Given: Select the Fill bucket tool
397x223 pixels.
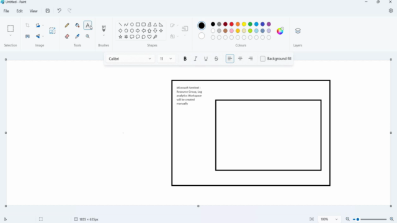Looking at the screenshot, I should 77,25.
